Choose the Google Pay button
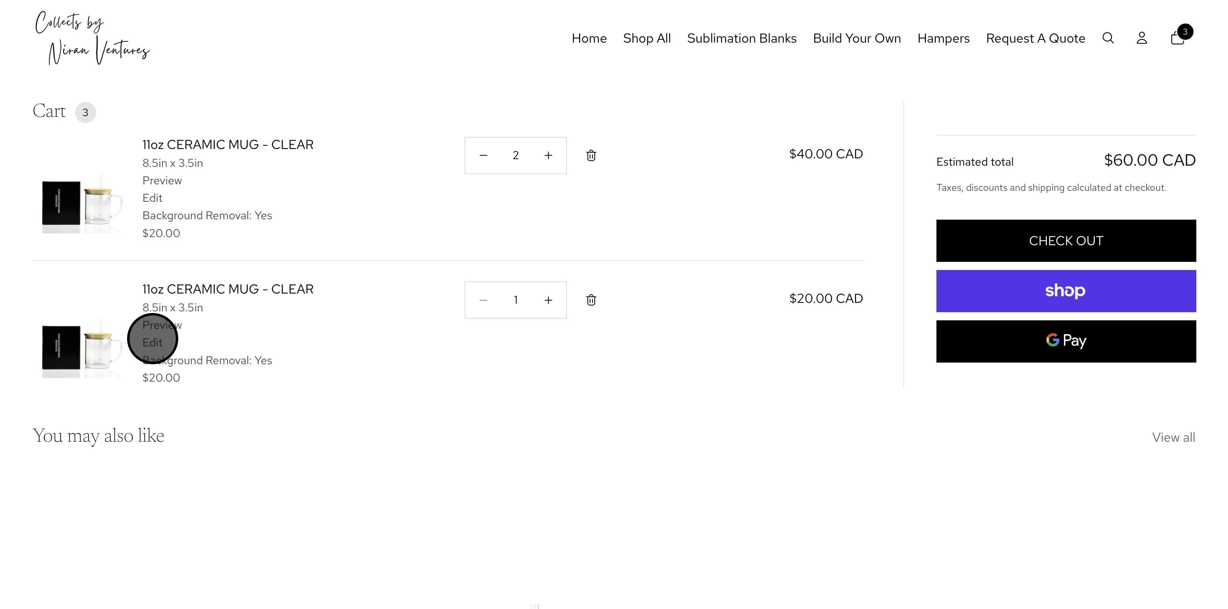The width and height of the screenshot is (1228, 609). coord(1066,341)
